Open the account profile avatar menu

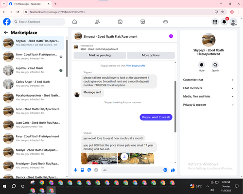click(233, 22)
